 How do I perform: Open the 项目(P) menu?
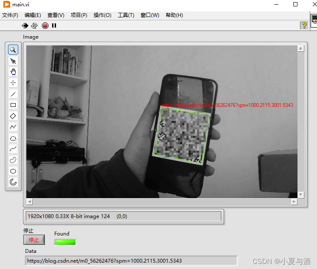(79, 15)
